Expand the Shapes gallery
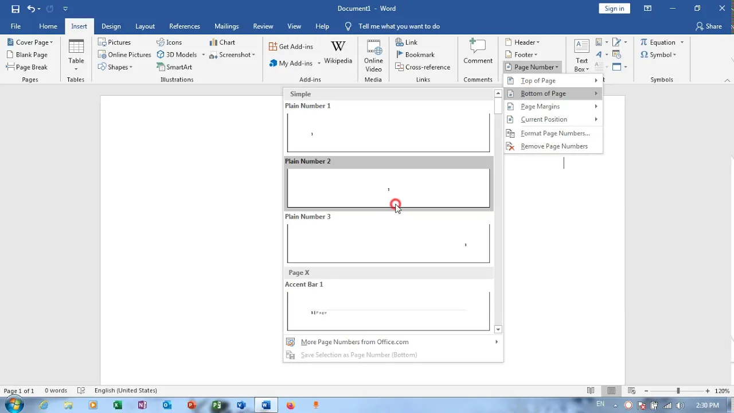 [x=115, y=67]
